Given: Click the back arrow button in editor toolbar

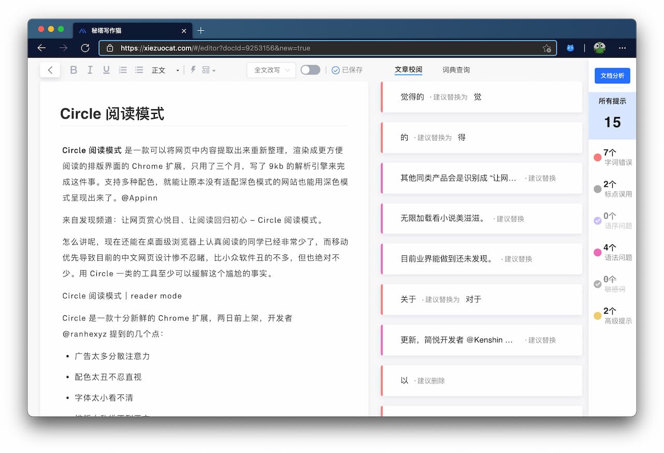Looking at the screenshot, I should [x=50, y=70].
